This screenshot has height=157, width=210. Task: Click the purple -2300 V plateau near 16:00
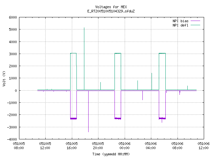[x=73, y=118]
